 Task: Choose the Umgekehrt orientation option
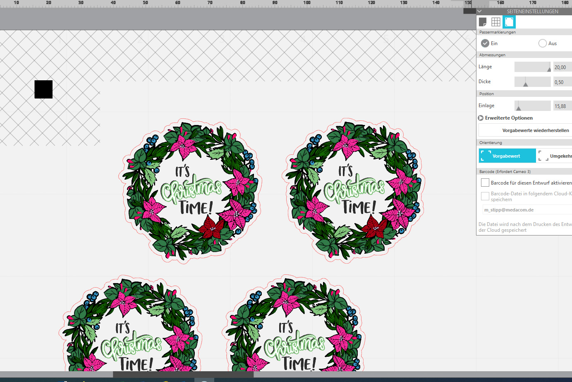pyautogui.click(x=555, y=156)
